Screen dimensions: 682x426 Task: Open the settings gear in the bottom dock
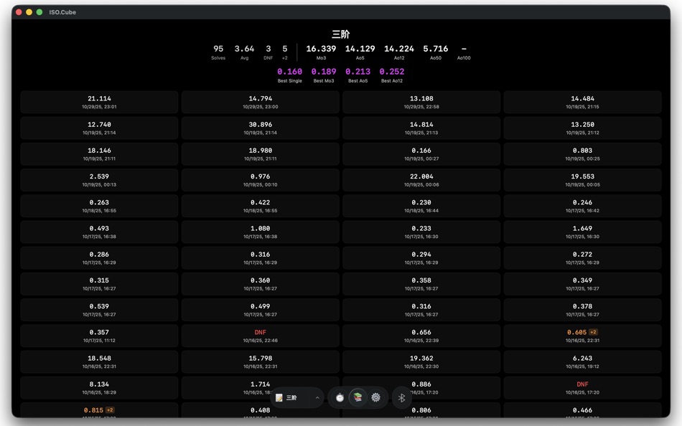[375, 397]
